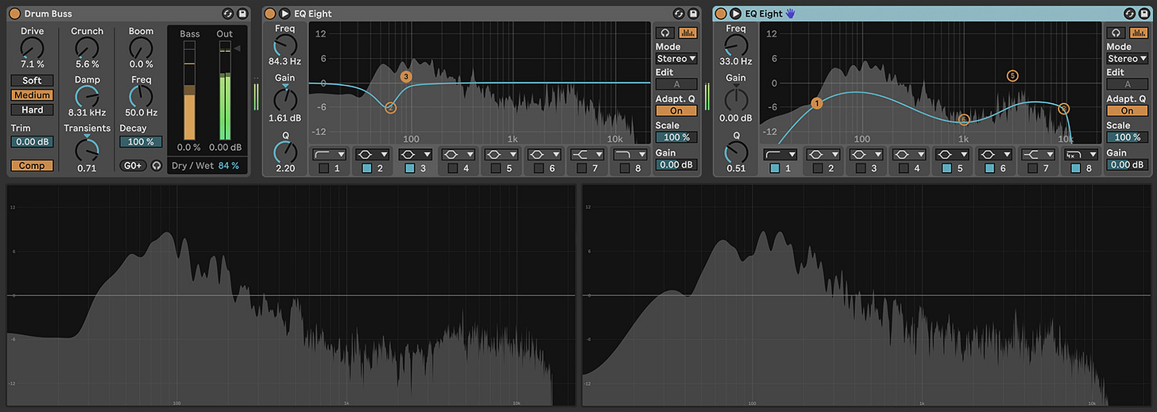This screenshot has height=412, width=1157.
Task: Toggle activator of EQ Eight with 84.3 Hz
Action: tap(269, 13)
